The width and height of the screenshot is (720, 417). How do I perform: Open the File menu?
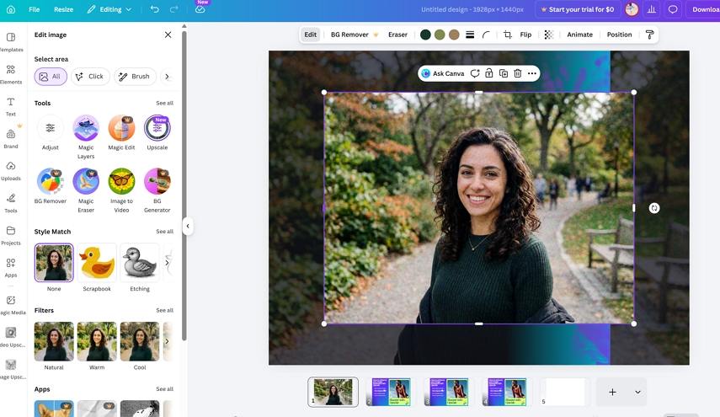point(34,9)
